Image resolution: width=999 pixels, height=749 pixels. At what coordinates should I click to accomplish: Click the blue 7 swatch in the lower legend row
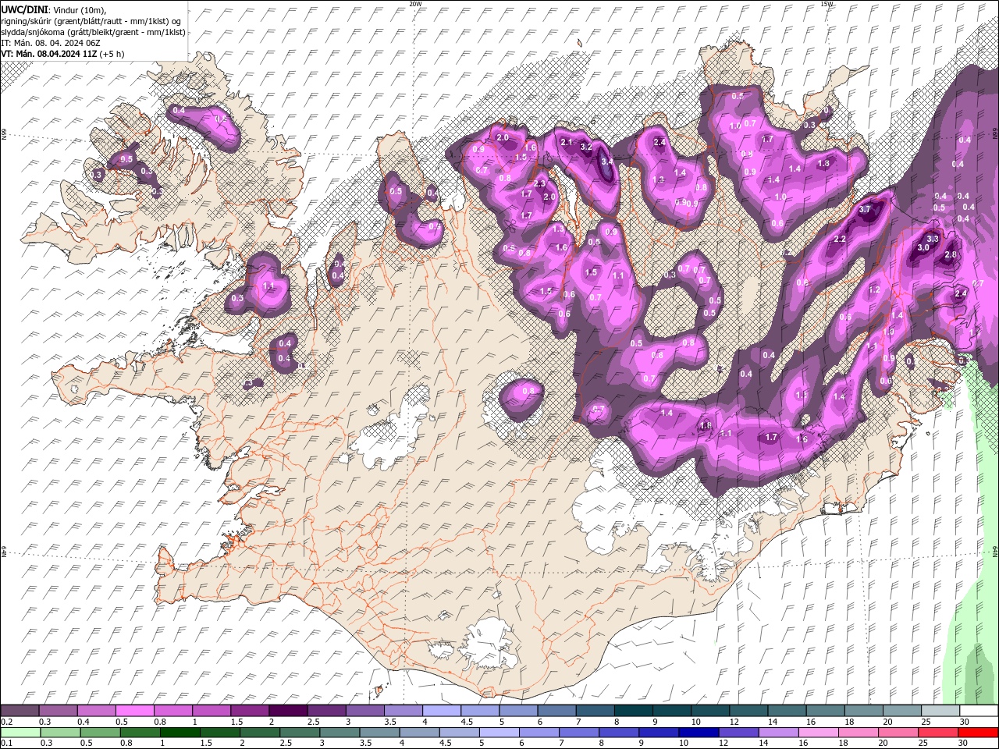click(x=578, y=732)
